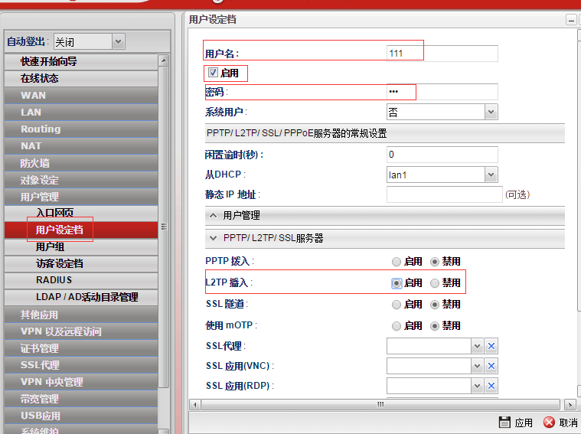Image resolution: width=581 pixels, height=434 pixels.
Task: Select LDAP / AD活动目录管理 item
Action: pos(81,297)
